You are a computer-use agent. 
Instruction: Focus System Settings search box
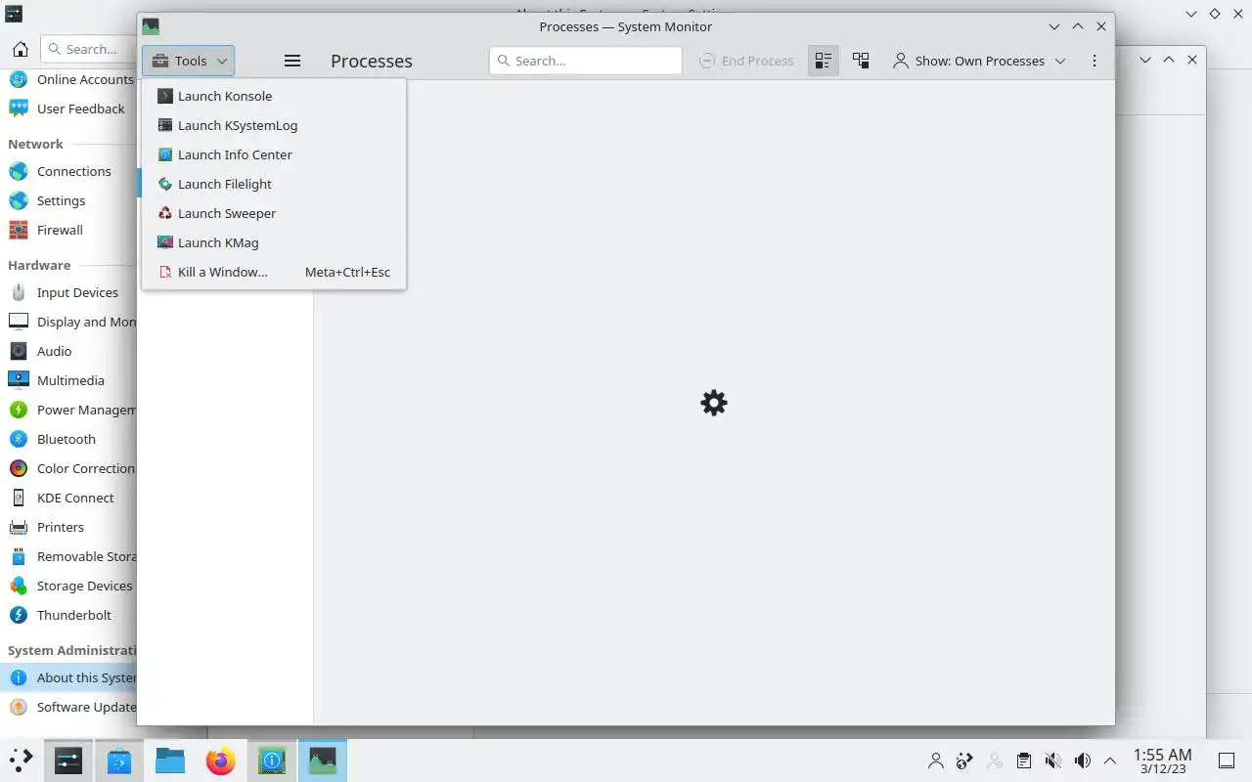(x=88, y=49)
